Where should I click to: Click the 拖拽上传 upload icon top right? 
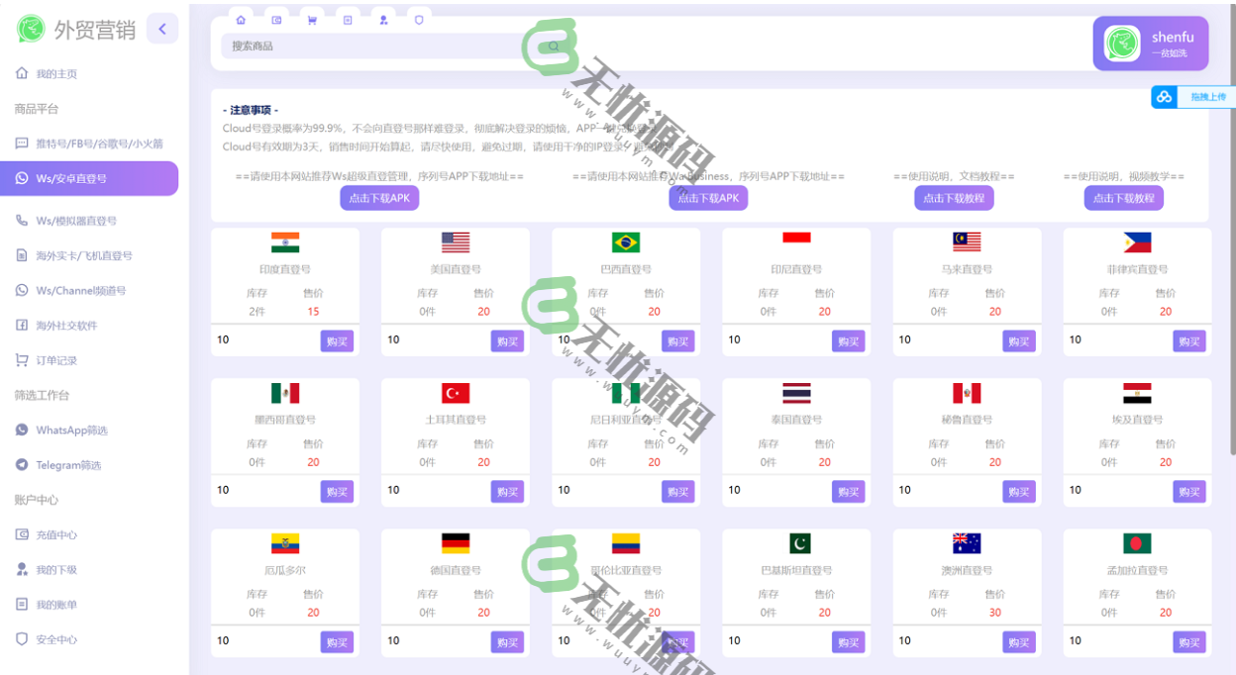pyautogui.click(x=1164, y=97)
